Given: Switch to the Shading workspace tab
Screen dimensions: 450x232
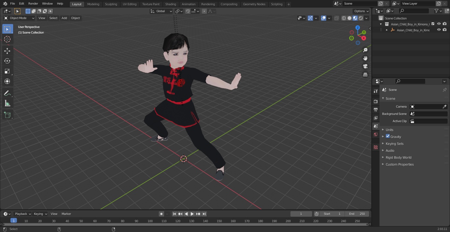Looking at the screenshot, I should tap(171, 4).
